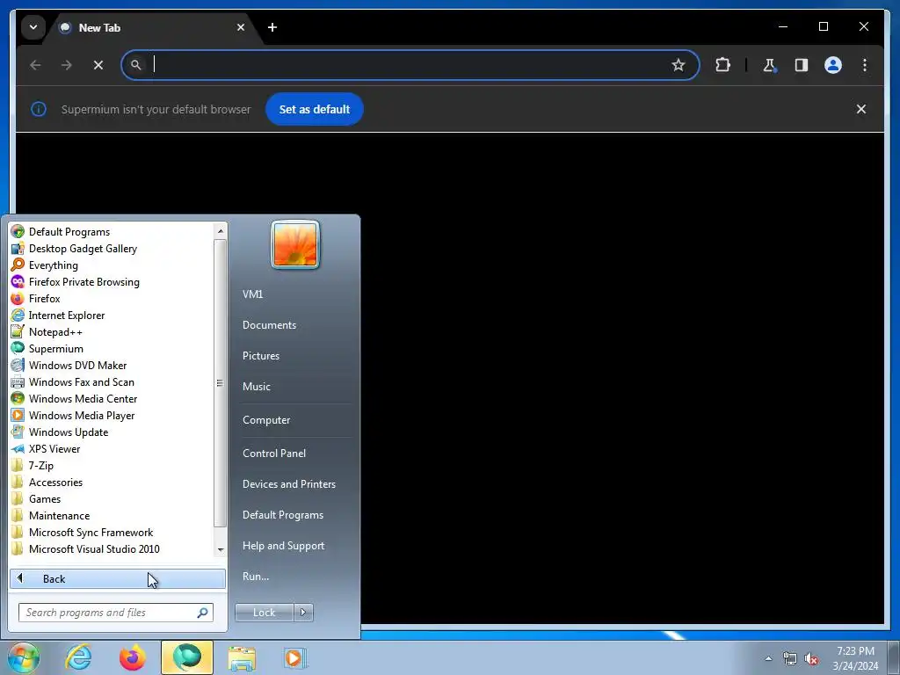
Task: Stop loading the page
Action: pos(98,65)
